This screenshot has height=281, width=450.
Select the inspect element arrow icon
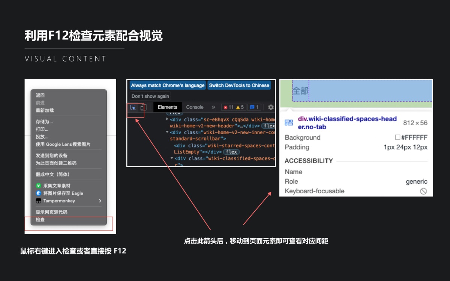click(x=133, y=108)
